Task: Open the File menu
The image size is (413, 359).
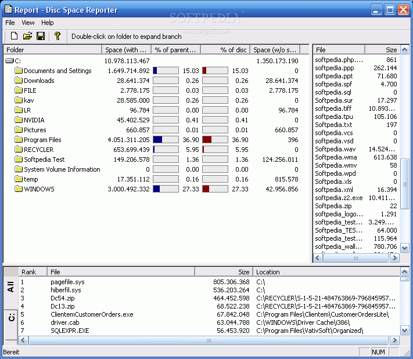Action: point(10,23)
